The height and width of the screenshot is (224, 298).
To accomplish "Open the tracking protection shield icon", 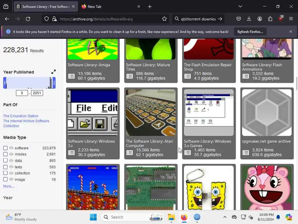I will coord(47,19).
